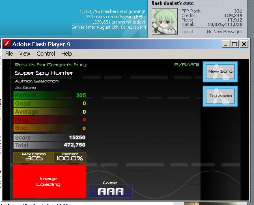Click the Server time text
Viewport: 254px width, 205px height.
pyautogui.click(x=109, y=27)
